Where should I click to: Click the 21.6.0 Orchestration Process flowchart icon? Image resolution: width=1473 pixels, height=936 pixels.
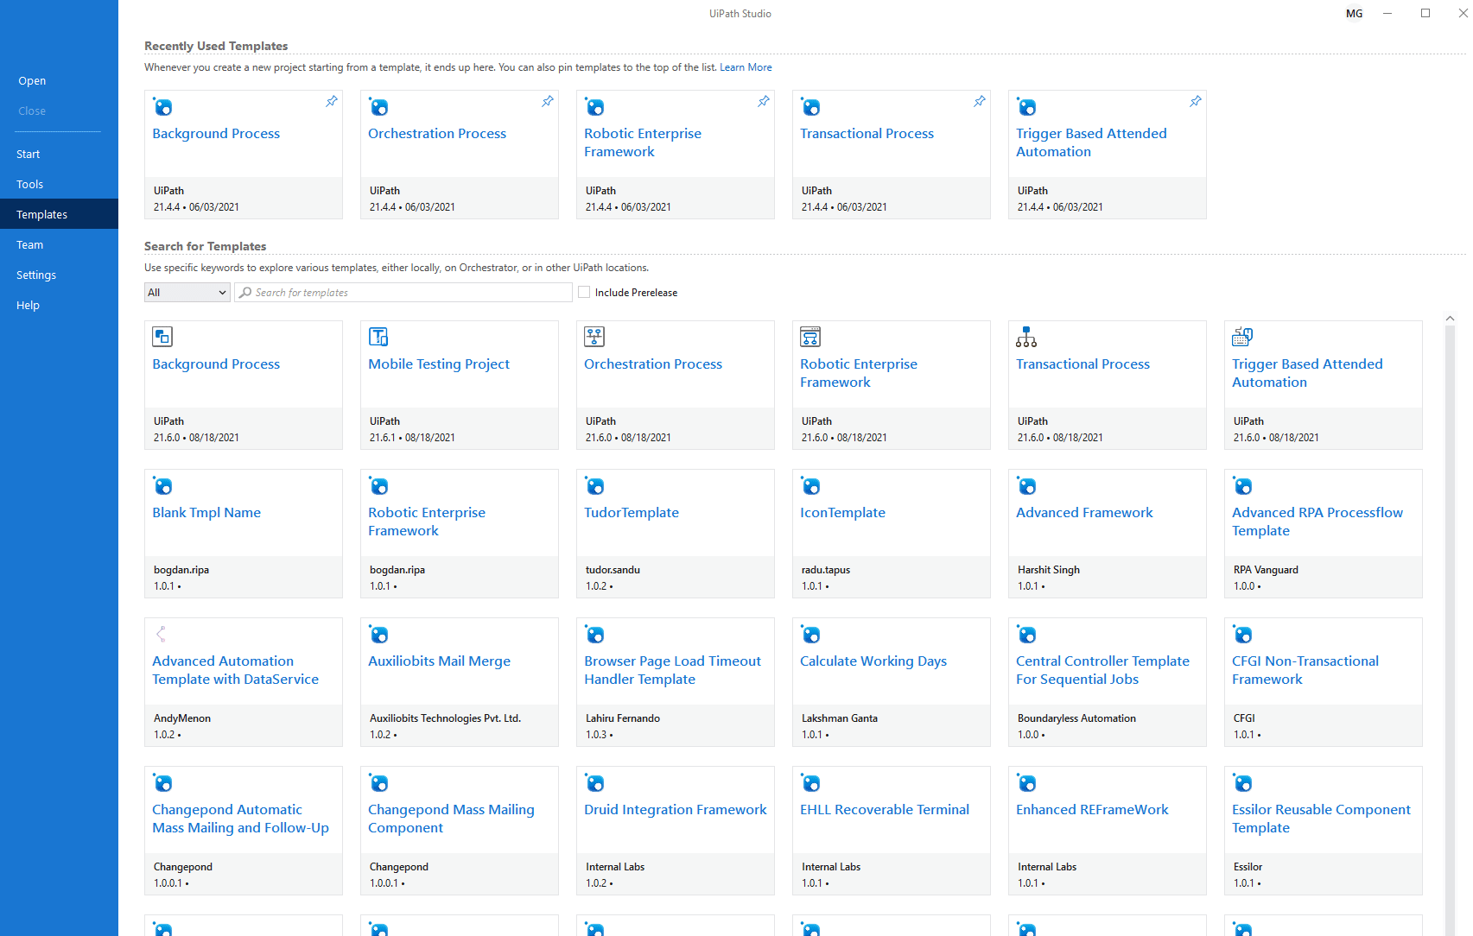(x=594, y=337)
